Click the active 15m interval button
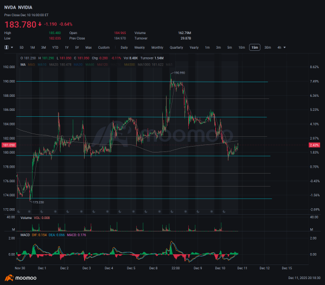Image resolution: width=325 pixels, height=285 pixels. [254, 48]
